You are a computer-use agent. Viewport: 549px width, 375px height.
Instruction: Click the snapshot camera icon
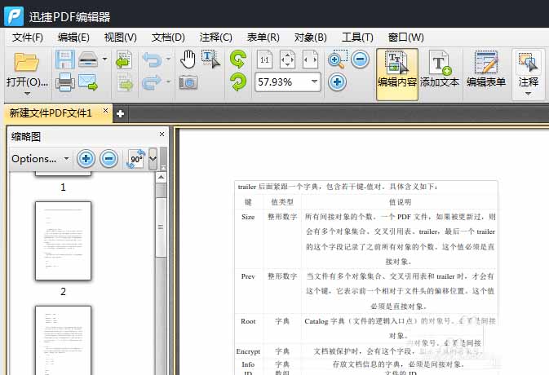tap(188, 82)
